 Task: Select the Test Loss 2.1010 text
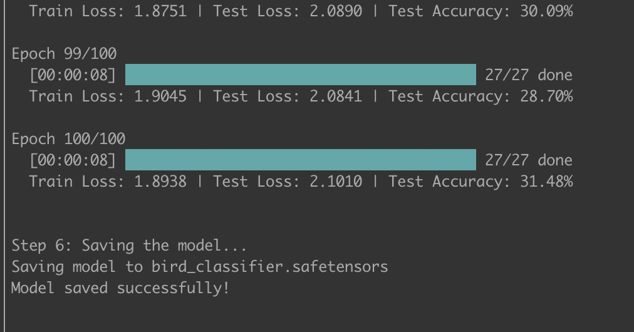click(287, 182)
